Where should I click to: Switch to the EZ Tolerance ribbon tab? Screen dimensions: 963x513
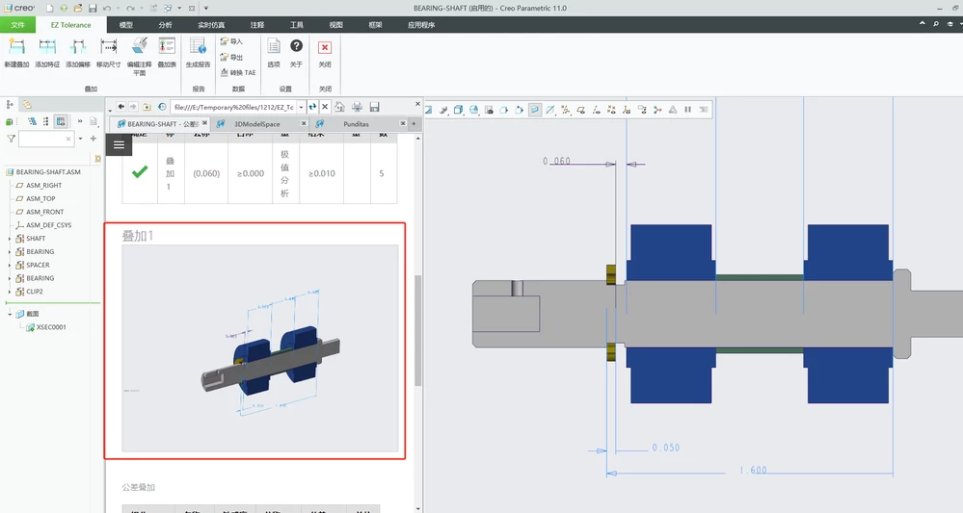70,25
